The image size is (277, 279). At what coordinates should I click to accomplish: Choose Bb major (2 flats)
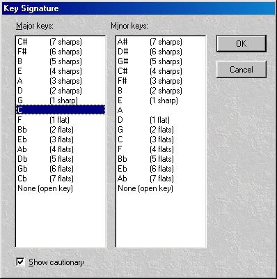click(x=61, y=130)
